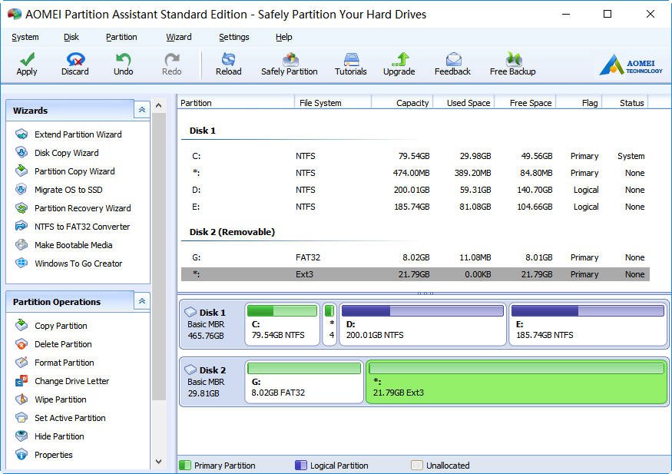Sort by the Partition column header
Viewport: 672px width, 474px height.
pos(236,103)
